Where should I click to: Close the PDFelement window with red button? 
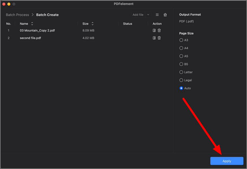coord(4,4)
